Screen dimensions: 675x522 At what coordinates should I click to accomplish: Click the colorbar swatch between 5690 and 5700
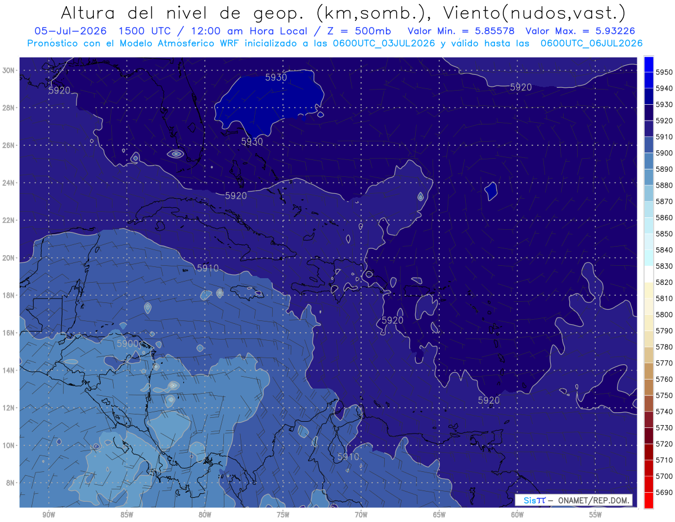(649, 484)
